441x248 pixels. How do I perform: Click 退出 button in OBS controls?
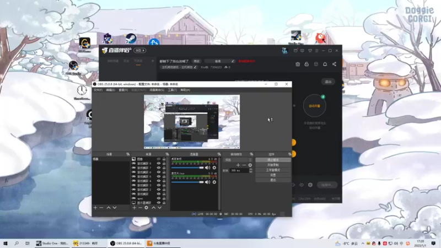273,180
